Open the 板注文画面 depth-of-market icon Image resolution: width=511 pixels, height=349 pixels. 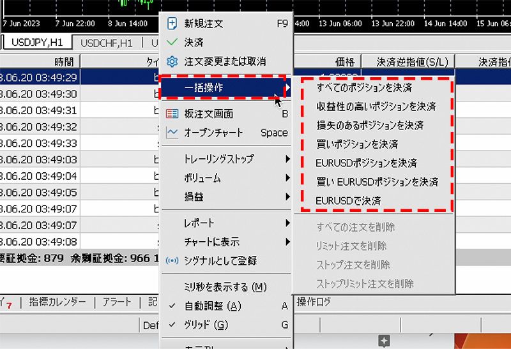[172, 114]
